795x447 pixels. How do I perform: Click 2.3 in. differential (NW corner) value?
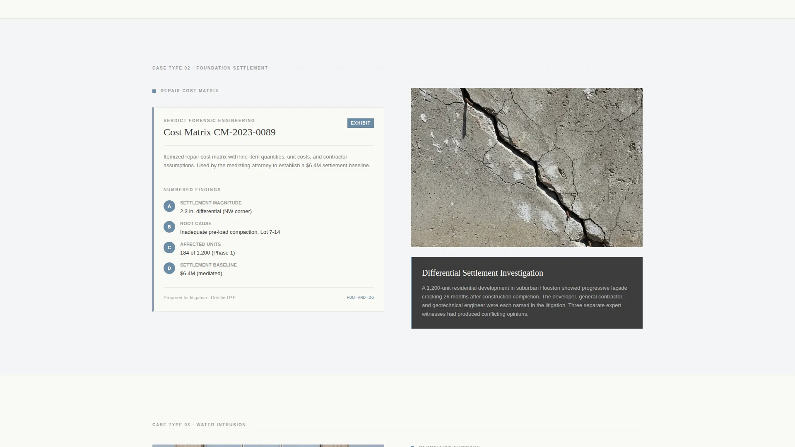coord(216,211)
